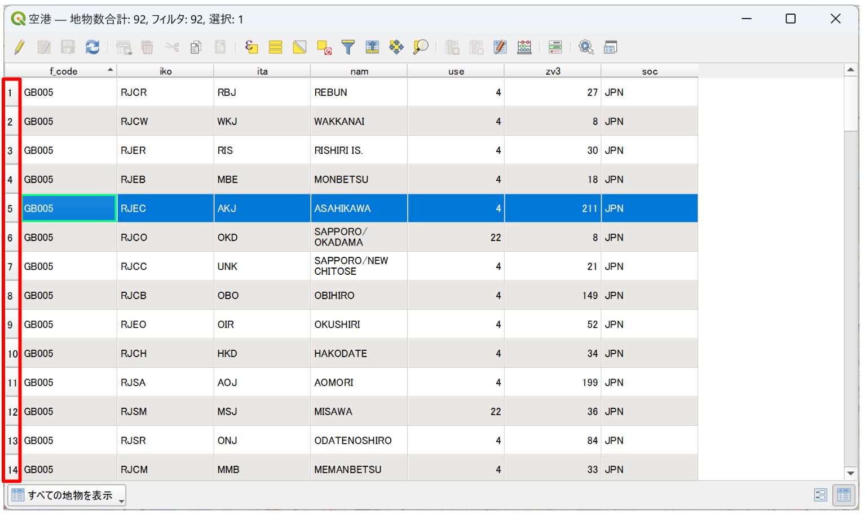Click the ODATENOSHIRO name cell
865x517 pixels.
click(x=359, y=440)
